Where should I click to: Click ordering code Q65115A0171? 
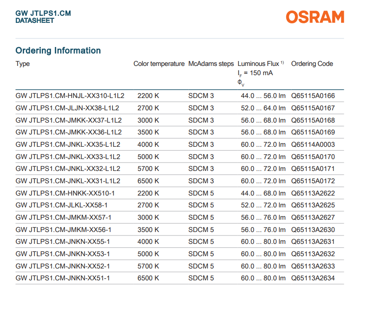(313, 169)
